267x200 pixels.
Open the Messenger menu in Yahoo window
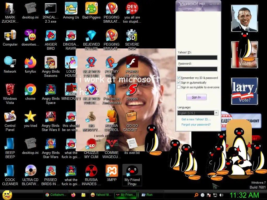185,9
